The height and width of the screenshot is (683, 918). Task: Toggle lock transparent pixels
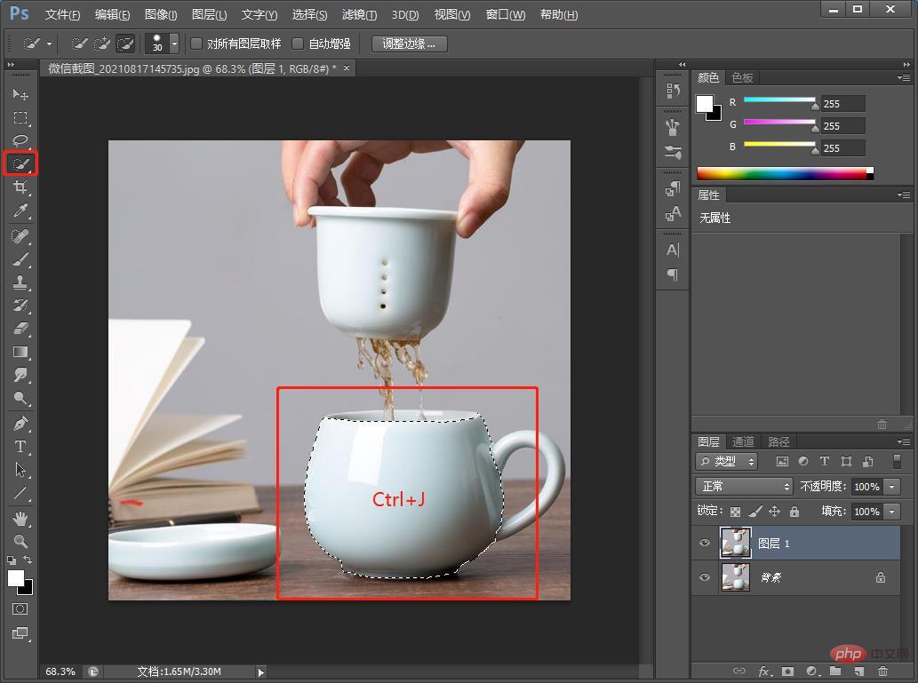point(735,512)
